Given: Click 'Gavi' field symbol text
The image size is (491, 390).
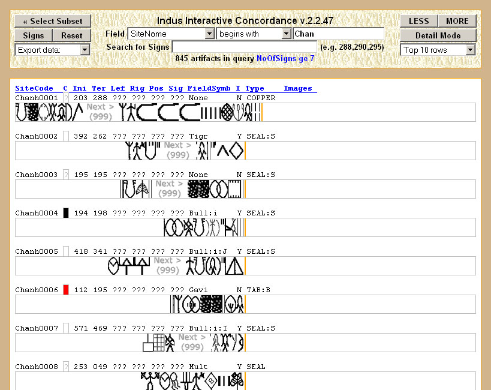Looking at the screenshot, I should (x=198, y=290).
